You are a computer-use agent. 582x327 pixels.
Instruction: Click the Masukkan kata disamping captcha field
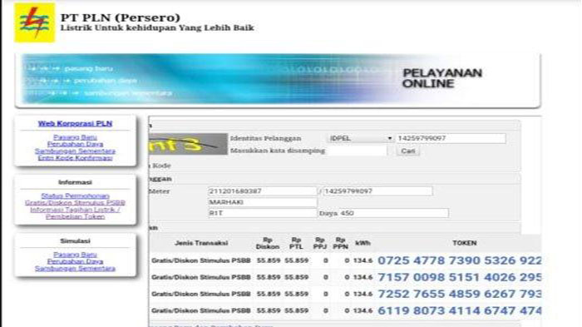(357, 151)
